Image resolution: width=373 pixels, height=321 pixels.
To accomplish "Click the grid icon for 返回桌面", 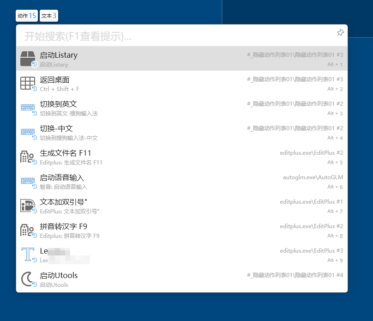I will tap(28, 83).
